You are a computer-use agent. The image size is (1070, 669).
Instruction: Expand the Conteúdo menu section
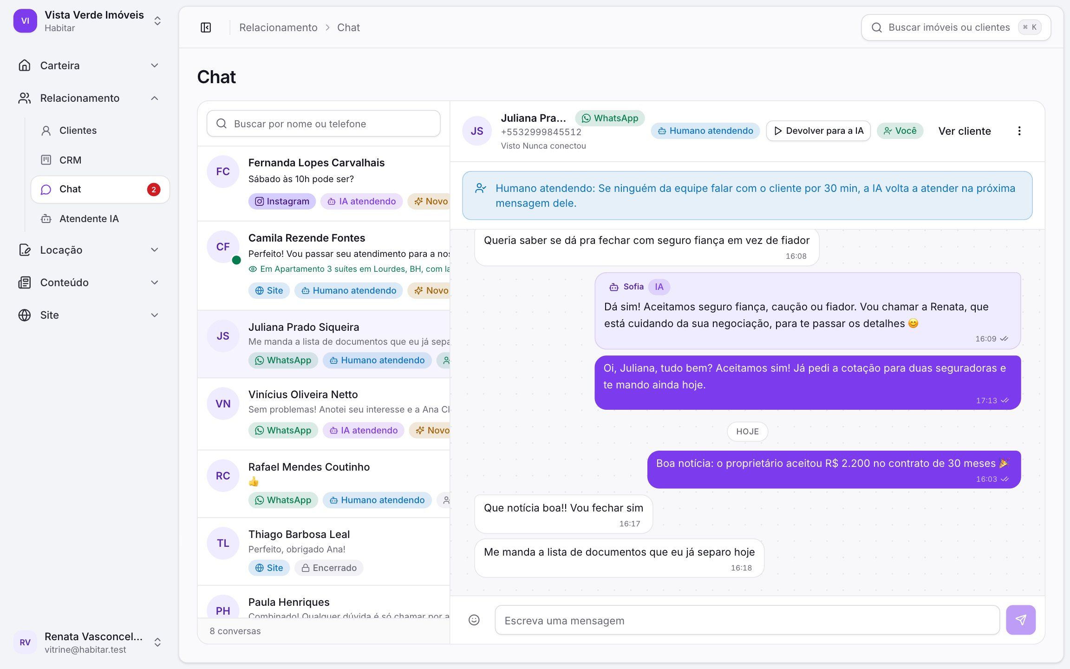point(88,282)
